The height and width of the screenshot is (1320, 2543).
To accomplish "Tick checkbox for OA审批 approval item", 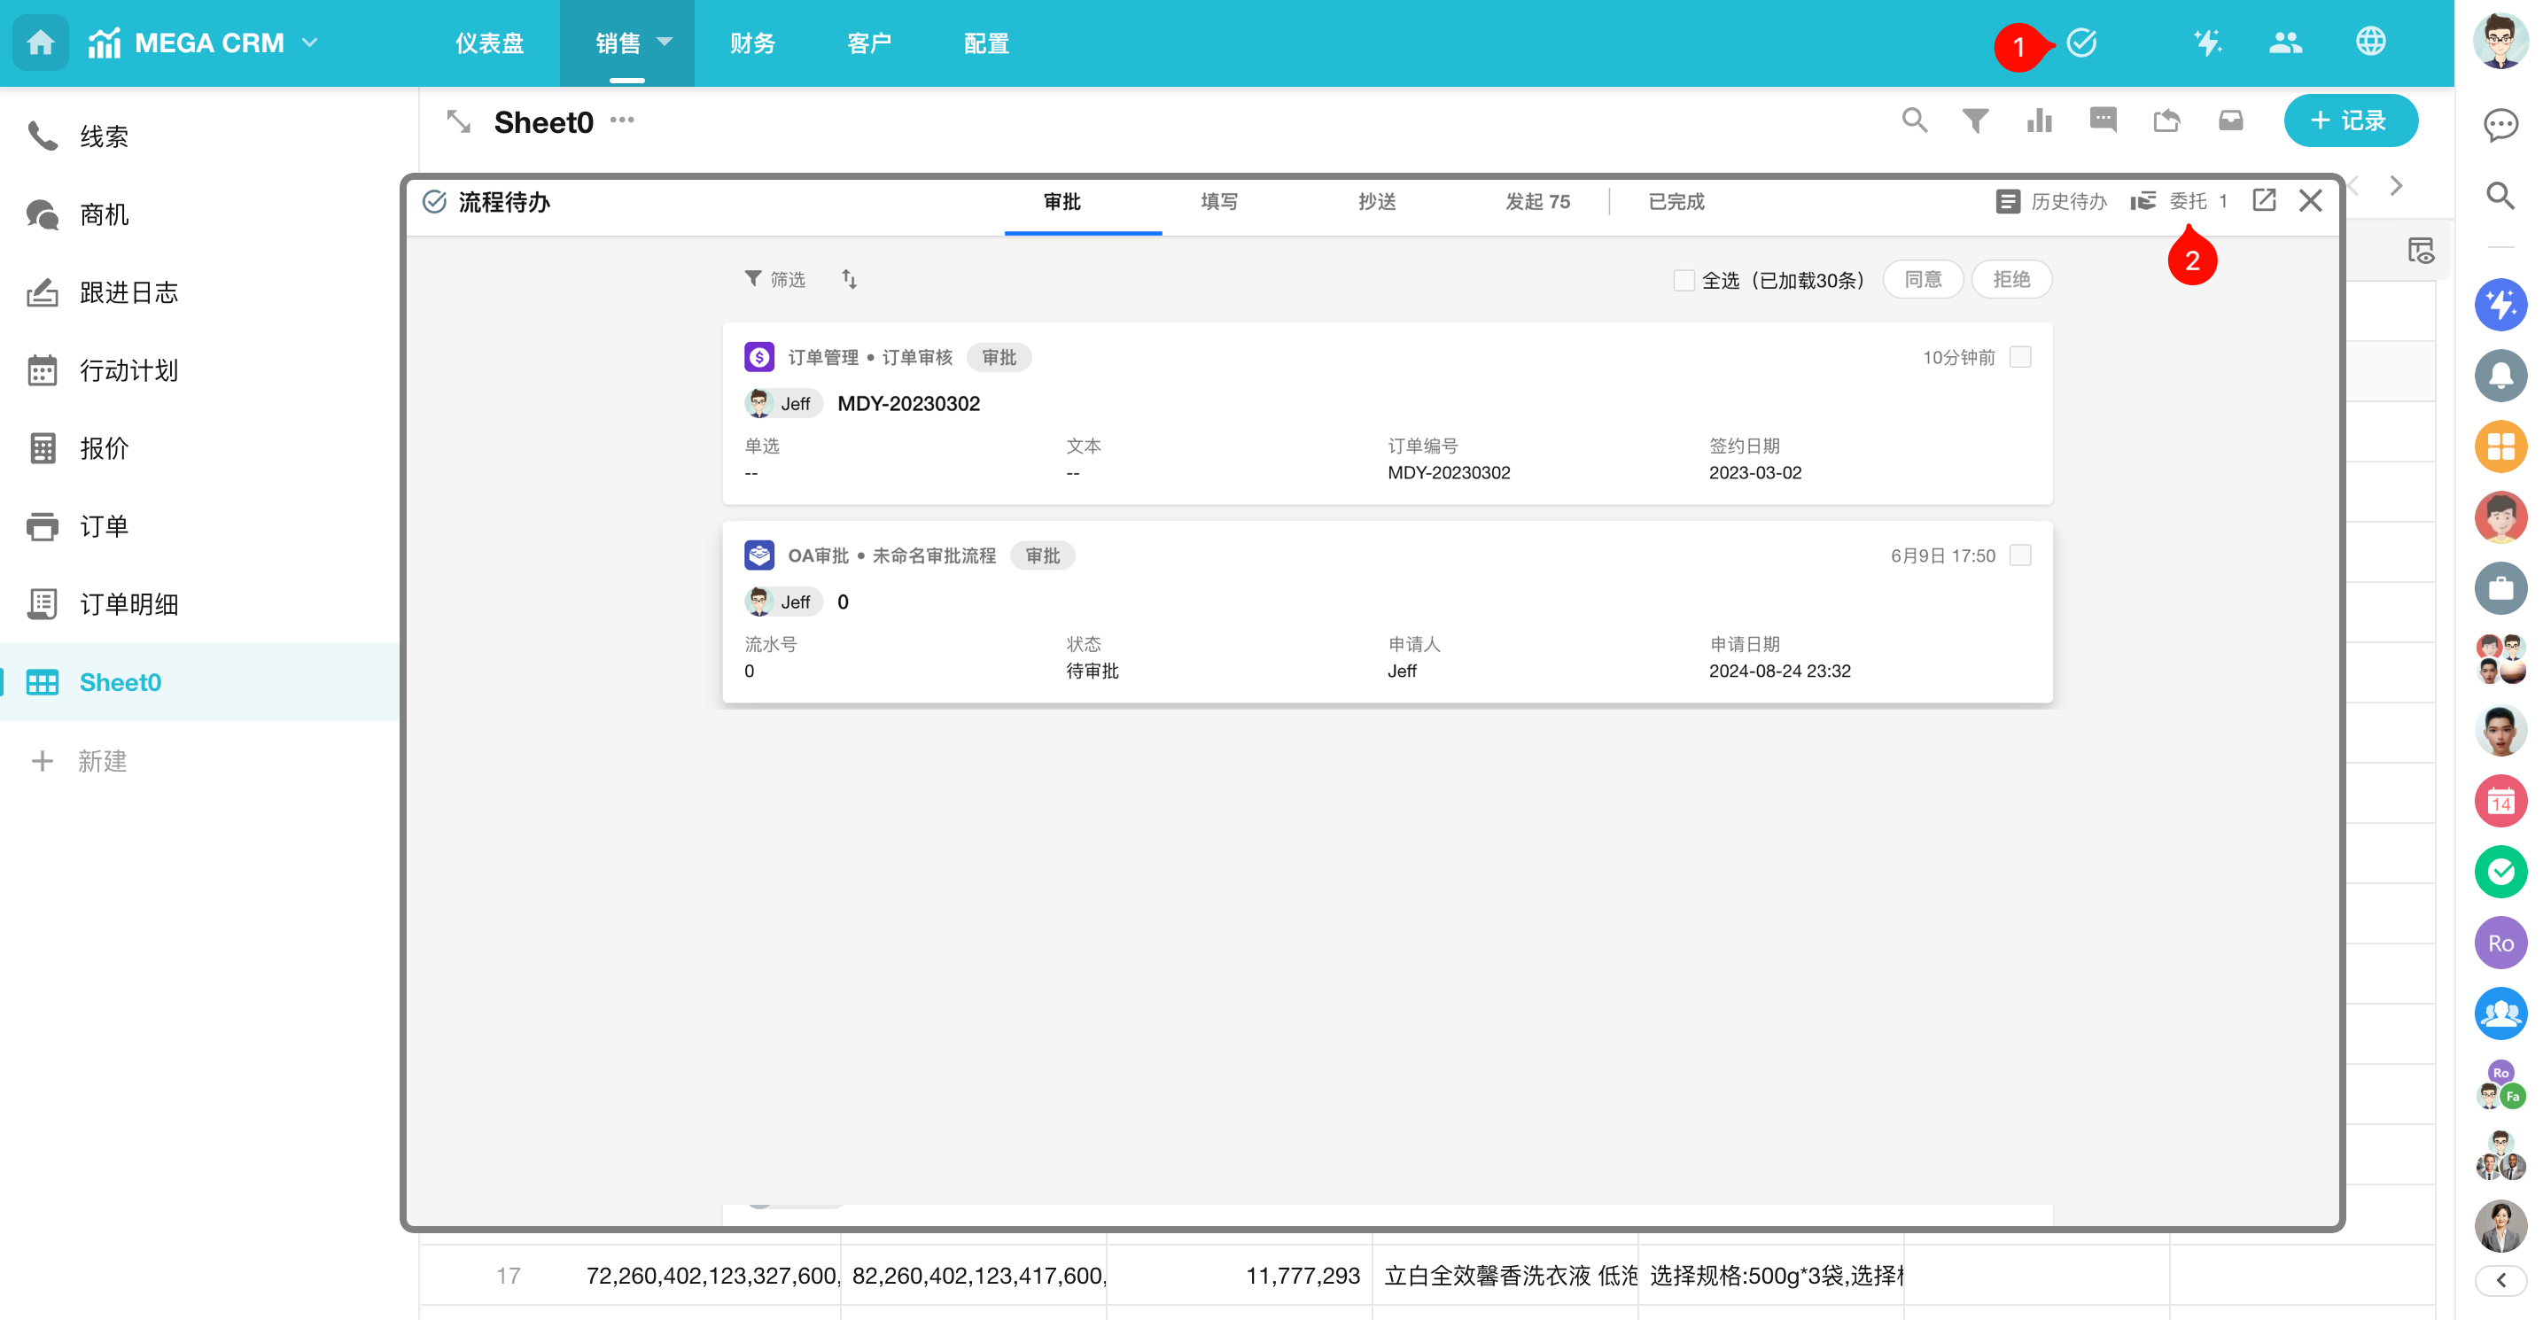I will click(2020, 555).
